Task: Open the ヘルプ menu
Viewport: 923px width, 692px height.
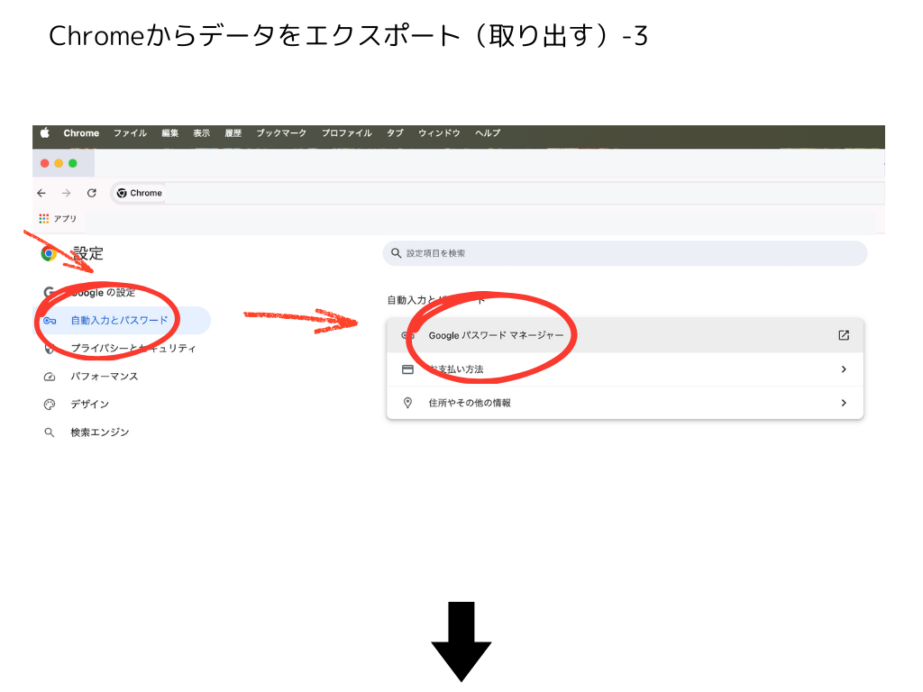Action: point(488,133)
